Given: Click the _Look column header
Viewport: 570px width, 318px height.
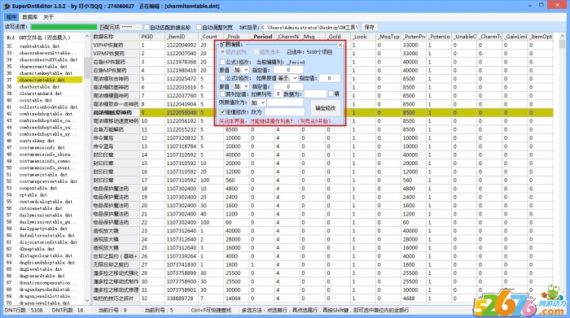Looking at the screenshot, I should 363,37.
